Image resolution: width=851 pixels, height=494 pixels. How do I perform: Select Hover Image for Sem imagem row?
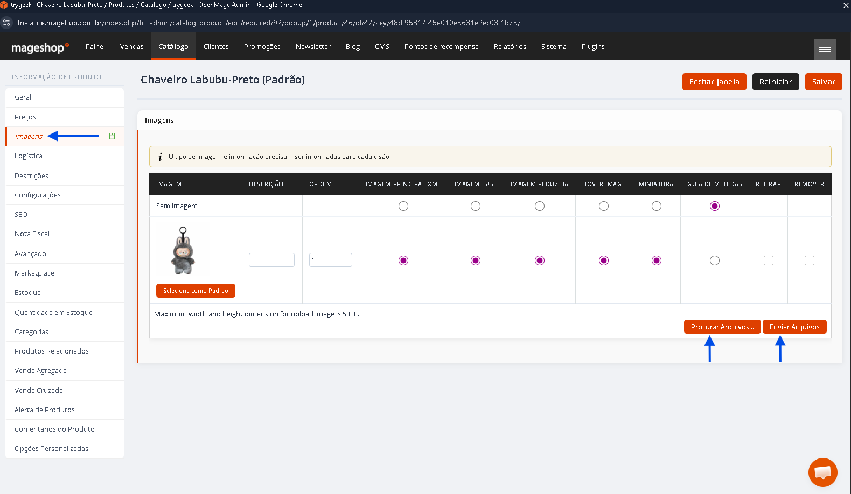click(604, 206)
